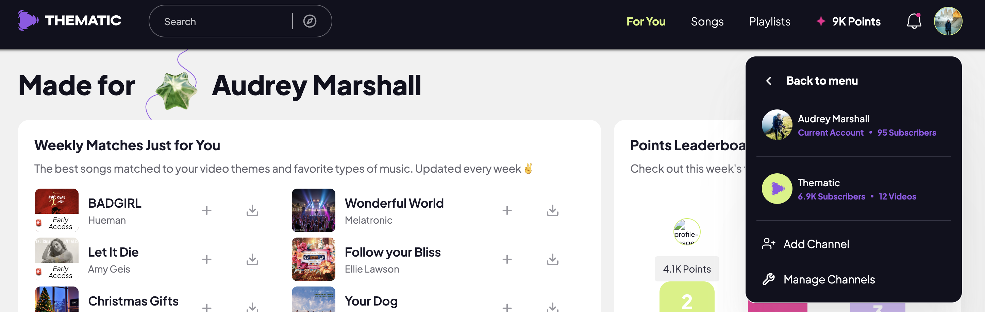Add Wonderful World to a playlist
This screenshot has height=312, width=985.
[x=507, y=210]
